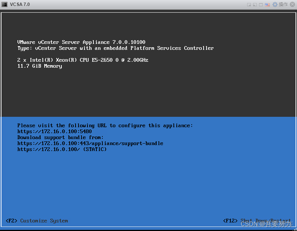The image size is (297, 231).
Task: Click the Type: vCenter Server line
Action: click(x=115, y=48)
